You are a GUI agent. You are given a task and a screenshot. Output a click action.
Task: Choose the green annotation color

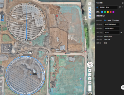coord(105,12)
